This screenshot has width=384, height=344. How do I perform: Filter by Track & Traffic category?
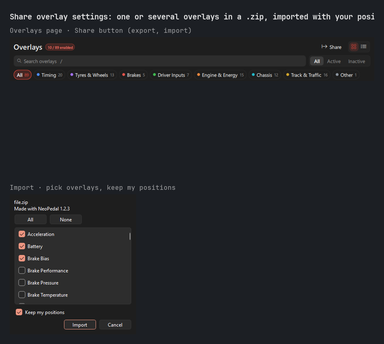click(x=307, y=75)
